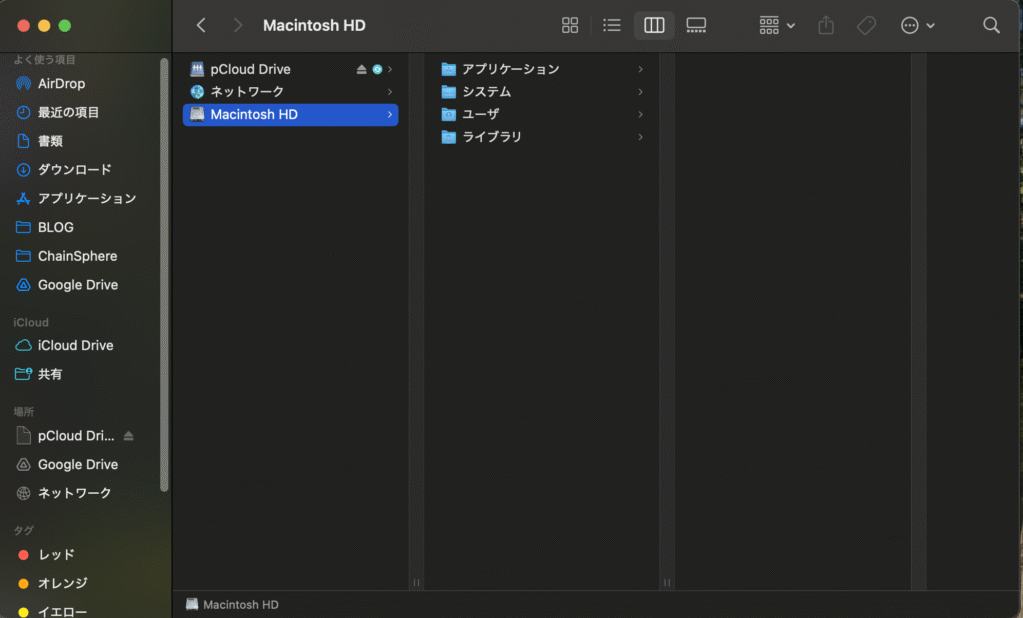
Task: Click the よく使う項目 sidebar heading
Action: 44,59
